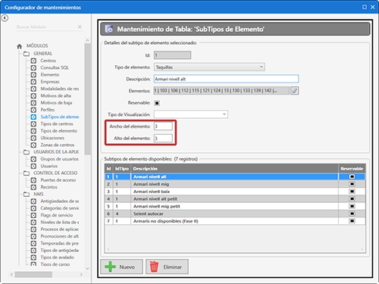Select the Promociones de alt tree item
This screenshot has width=379, height=284.
(60, 236)
